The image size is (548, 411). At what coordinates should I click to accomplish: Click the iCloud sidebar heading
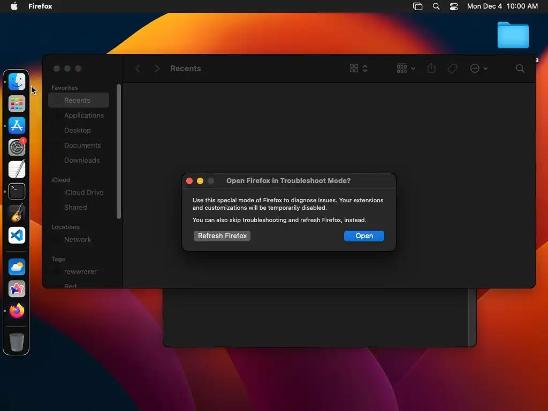[60, 180]
